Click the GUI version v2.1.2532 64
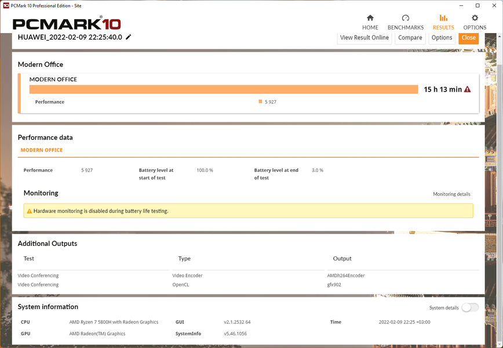The image size is (503, 348). [x=237, y=322]
